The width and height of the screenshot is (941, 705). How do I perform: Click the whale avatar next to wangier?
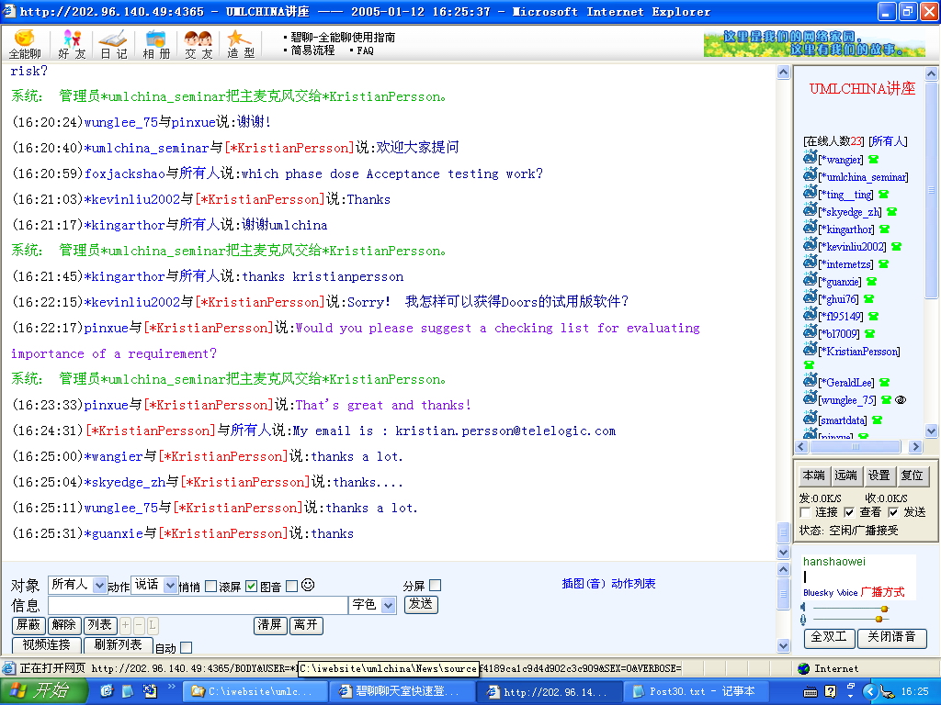(x=811, y=158)
